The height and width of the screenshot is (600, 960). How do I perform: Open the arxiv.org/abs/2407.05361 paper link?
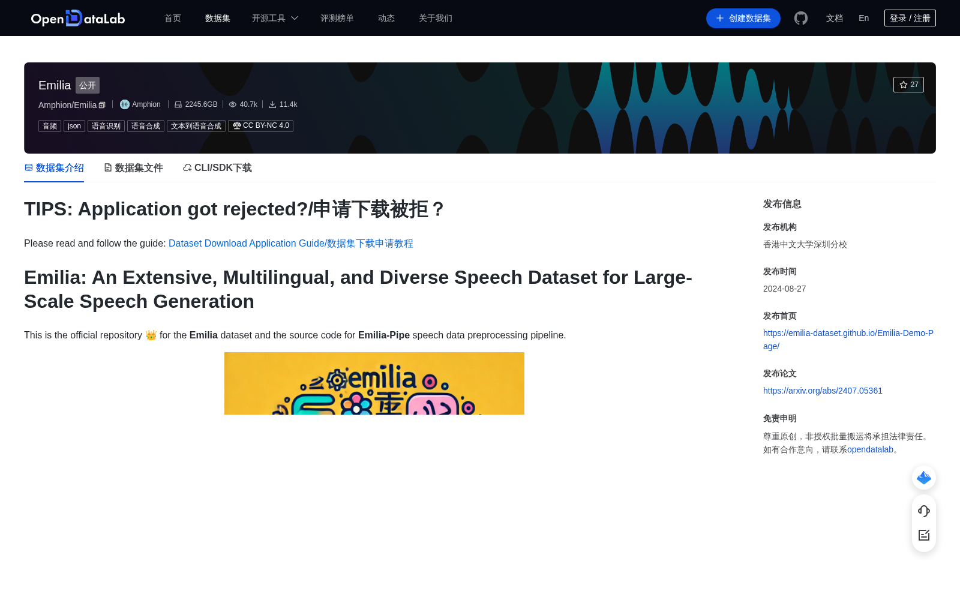[x=823, y=391]
